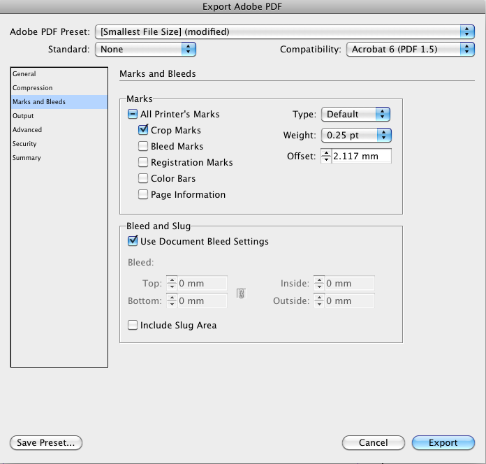Click the Bottom bleed stepper
This screenshot has height=464, width=486.
coord(172,300)
